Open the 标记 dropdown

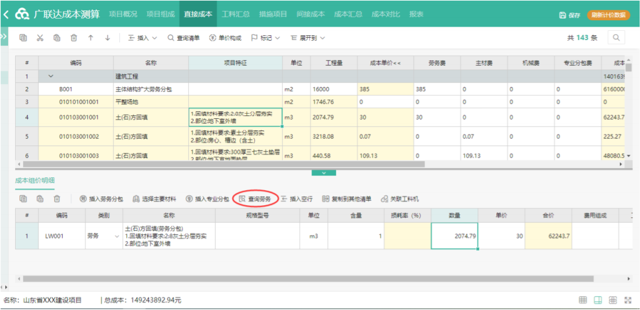[265, 38]
